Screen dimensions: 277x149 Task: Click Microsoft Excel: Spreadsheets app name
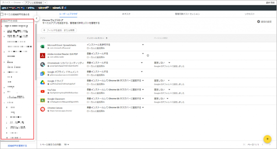point(62,45)
